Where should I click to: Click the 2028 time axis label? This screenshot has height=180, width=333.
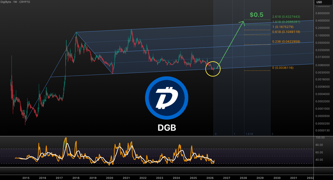[x=243, y=177]
